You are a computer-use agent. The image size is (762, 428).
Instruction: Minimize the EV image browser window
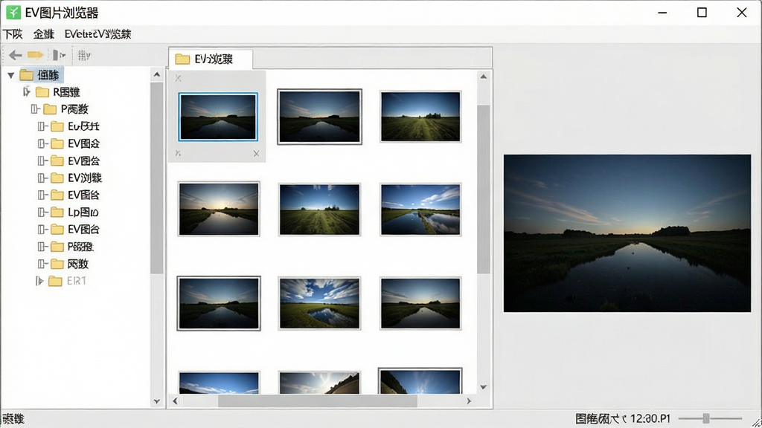click(662, 13)
